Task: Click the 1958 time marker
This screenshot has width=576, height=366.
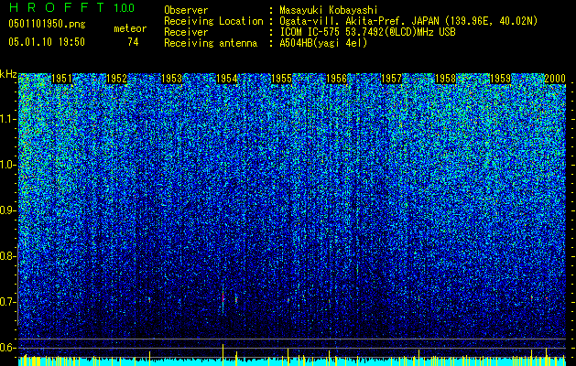Action: pos(446,79)
